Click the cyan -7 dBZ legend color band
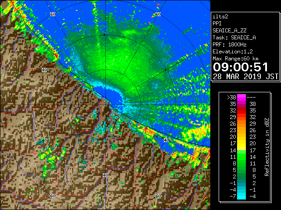The image size is (281, 210). coord(241,196)
